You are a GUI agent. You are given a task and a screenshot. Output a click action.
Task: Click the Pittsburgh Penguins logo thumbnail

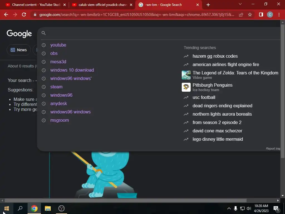[186, 87]
